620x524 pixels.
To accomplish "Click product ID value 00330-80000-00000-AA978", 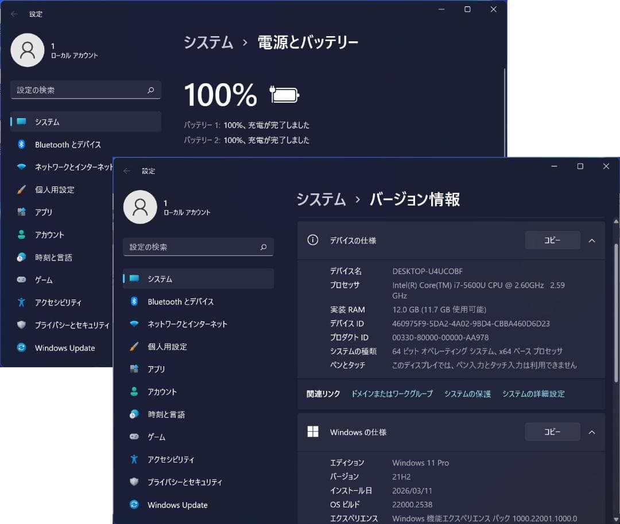I will [440, 337].
